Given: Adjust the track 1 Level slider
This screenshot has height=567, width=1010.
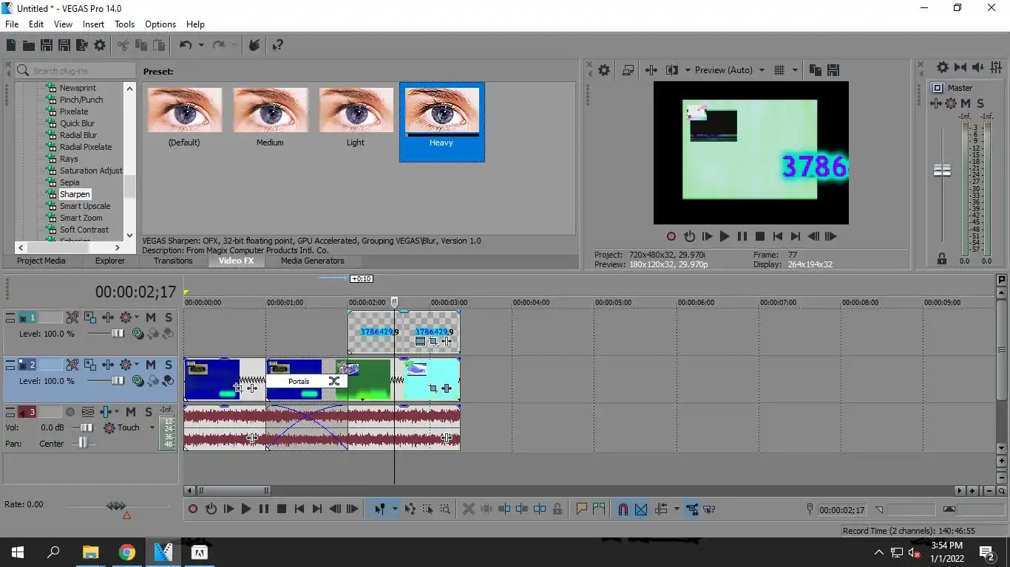Looking at the screenshot, I should click(118, 334).
